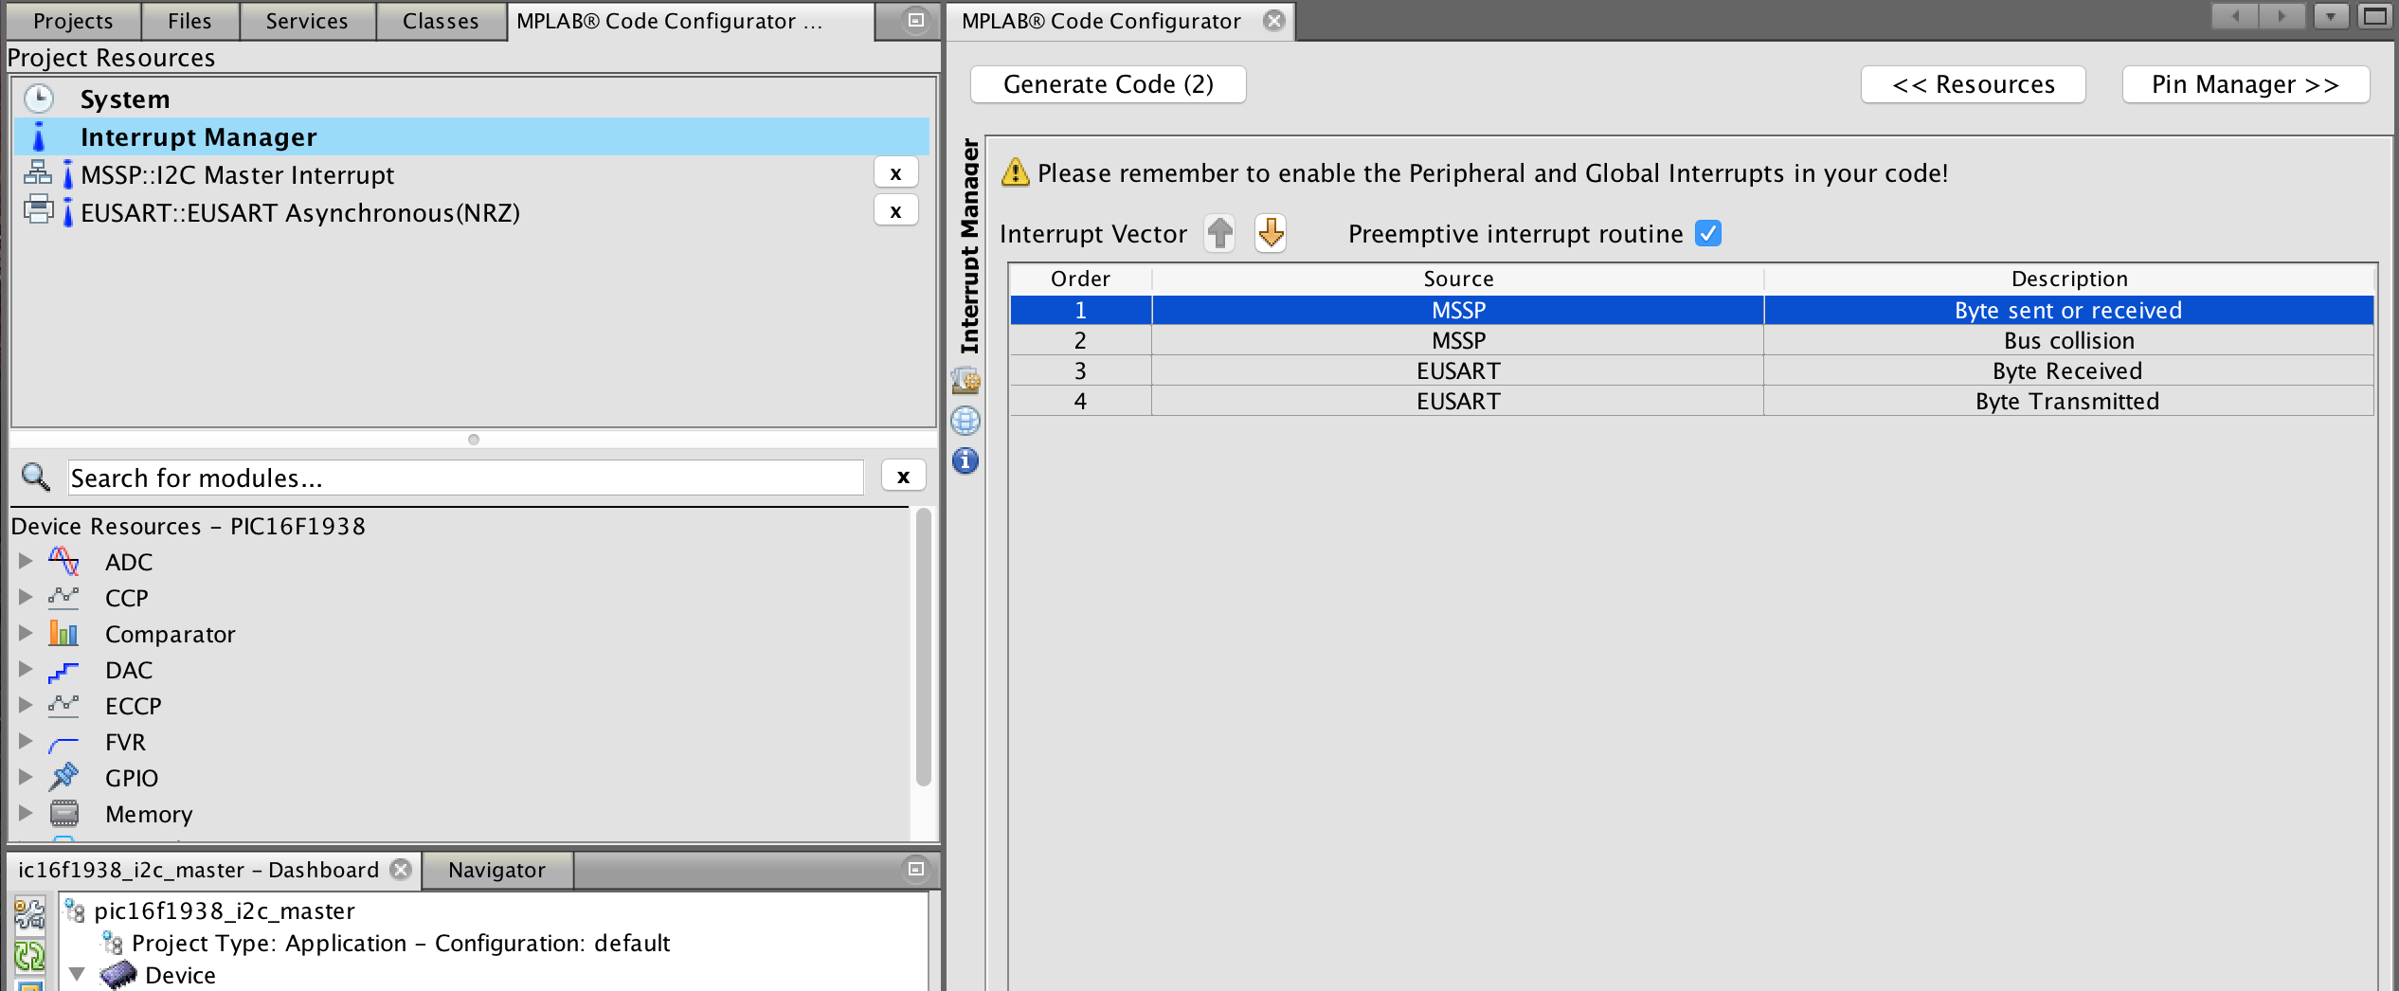The image size is (2399, 991).
Task: Click the Generate Code button
Action: coord(1108,84)
